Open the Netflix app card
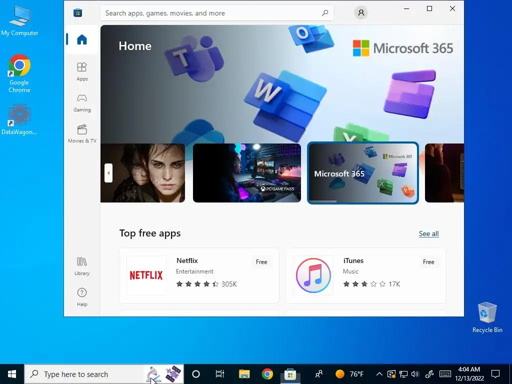Image resolution: width=512 pixels, height=384 pixels. pyautogui.click(x=199, y=275)
